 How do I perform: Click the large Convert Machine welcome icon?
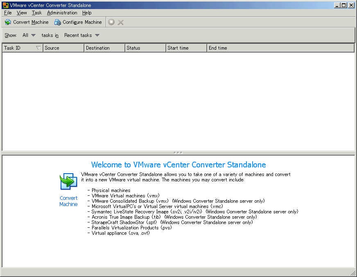pos(68,181)
